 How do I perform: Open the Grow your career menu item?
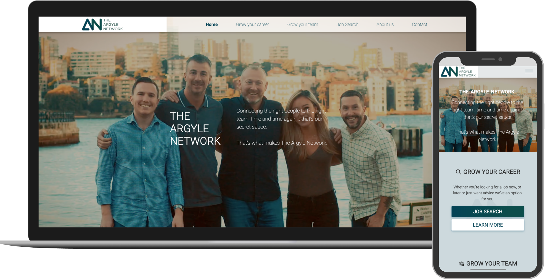[x=252, y=25]
